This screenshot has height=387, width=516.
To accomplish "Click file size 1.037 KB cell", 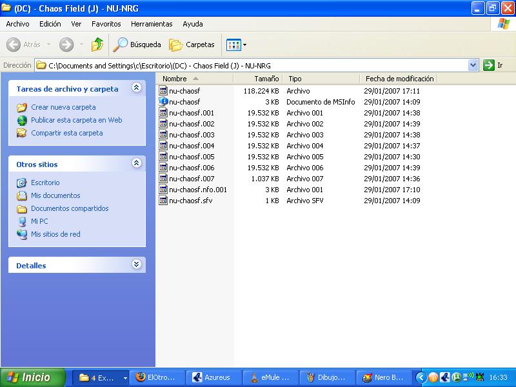I will 265,179.
